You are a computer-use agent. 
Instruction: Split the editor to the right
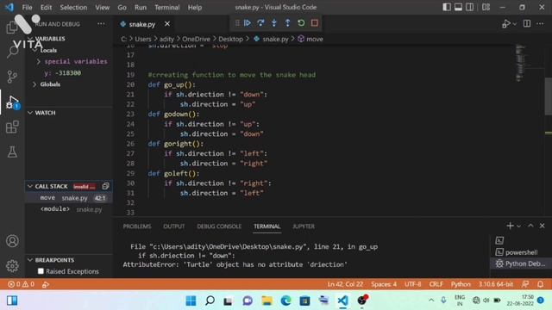pyautogui.click(x=527, y=23)
